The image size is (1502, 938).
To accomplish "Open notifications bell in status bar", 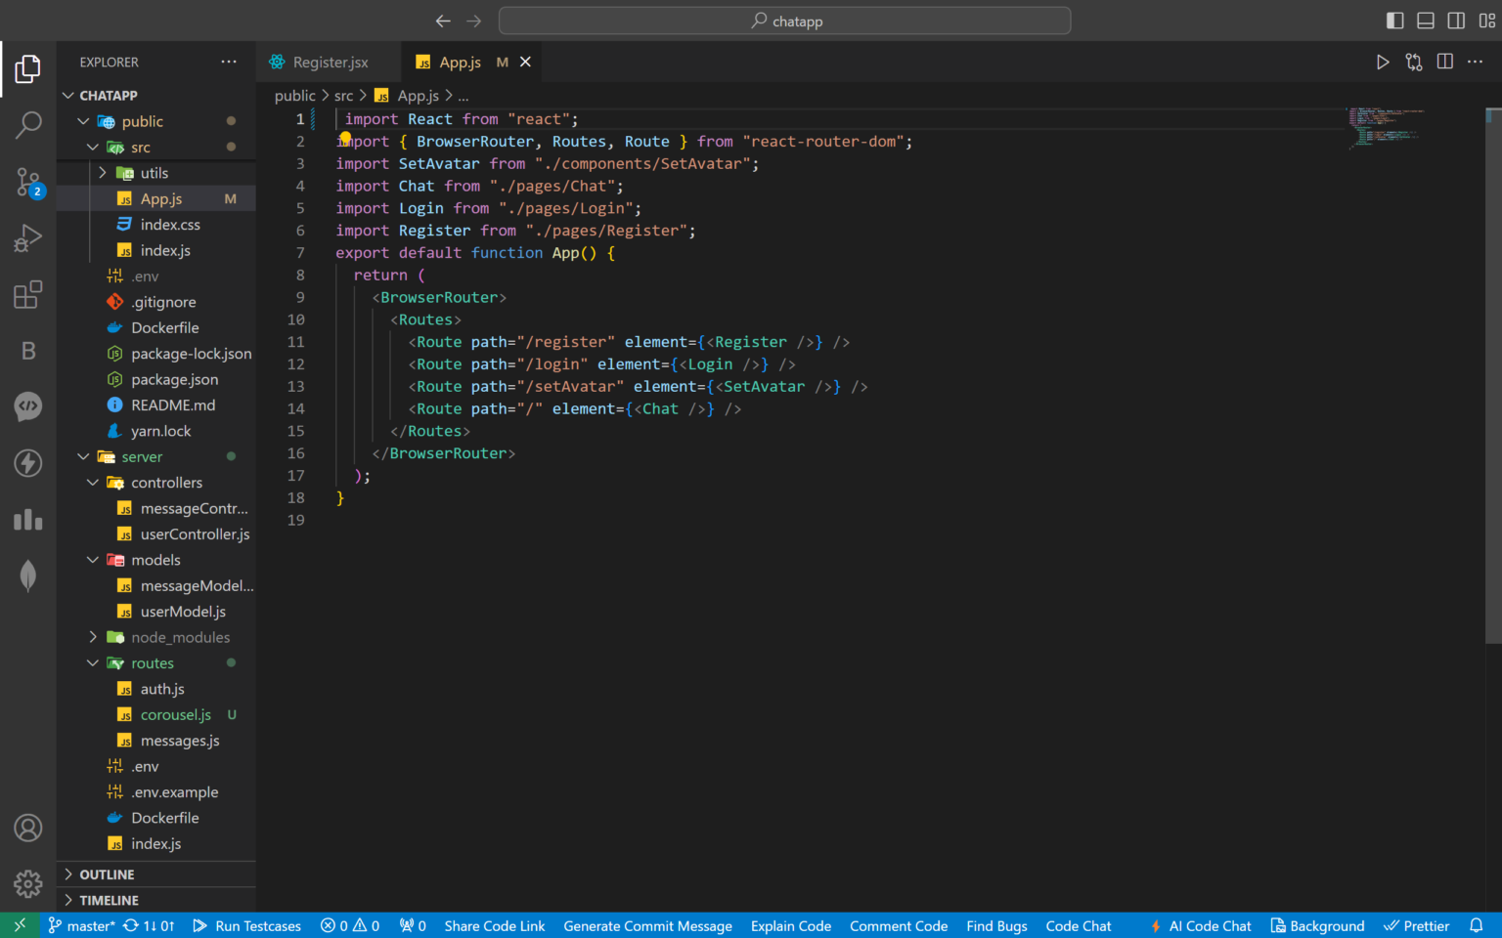I will 1476,925.
